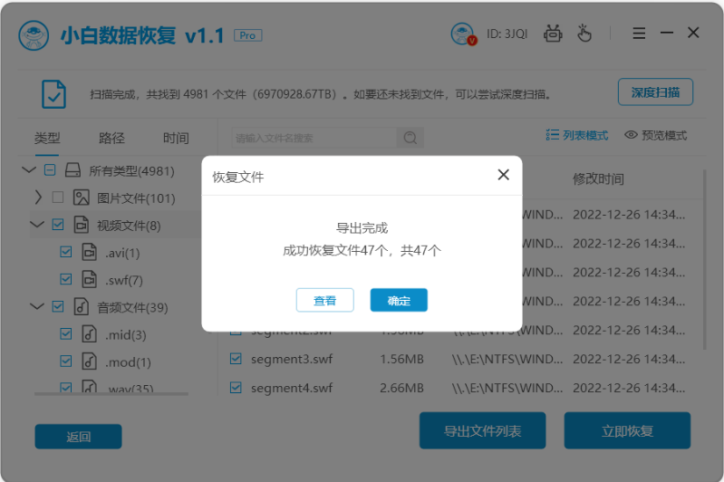Switch to the 路径 tab
Viewport: 724px width, 482px height.
coord(111,139)
